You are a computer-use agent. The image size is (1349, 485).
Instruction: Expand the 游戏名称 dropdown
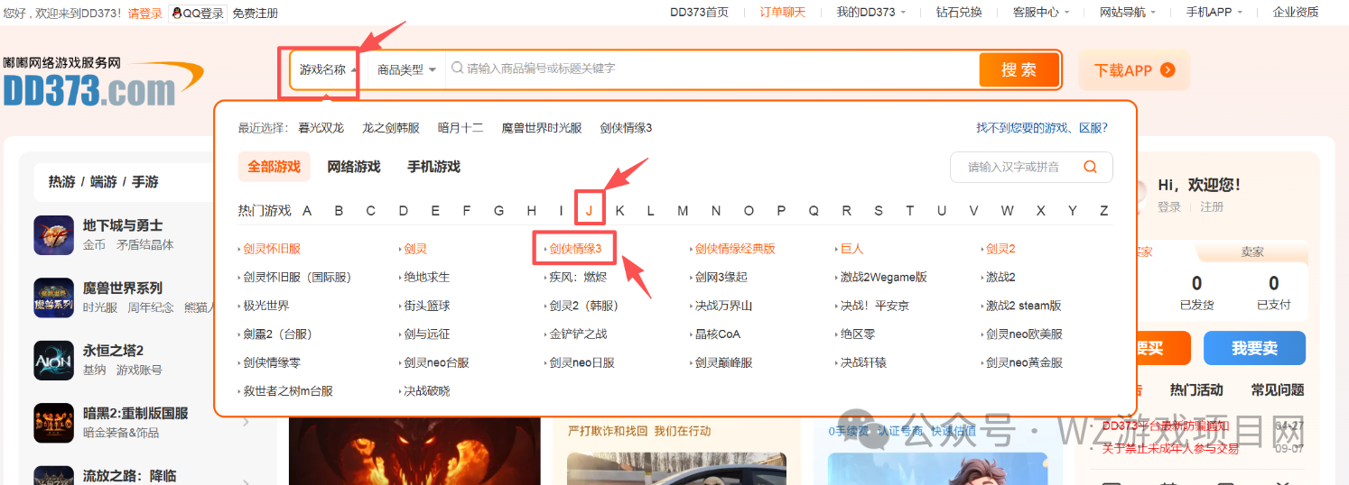(x=328, y=69)
